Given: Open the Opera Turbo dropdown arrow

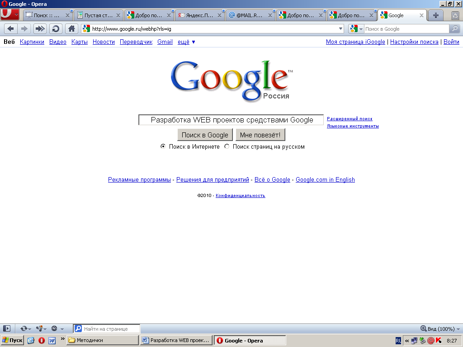Looking at the screenshot, I should point(62,329).
